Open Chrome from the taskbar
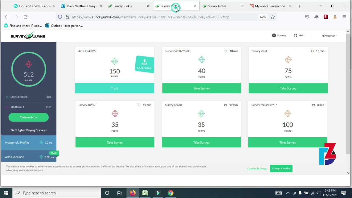This screenshot has height=198, width=352. [x=170, y=193]
